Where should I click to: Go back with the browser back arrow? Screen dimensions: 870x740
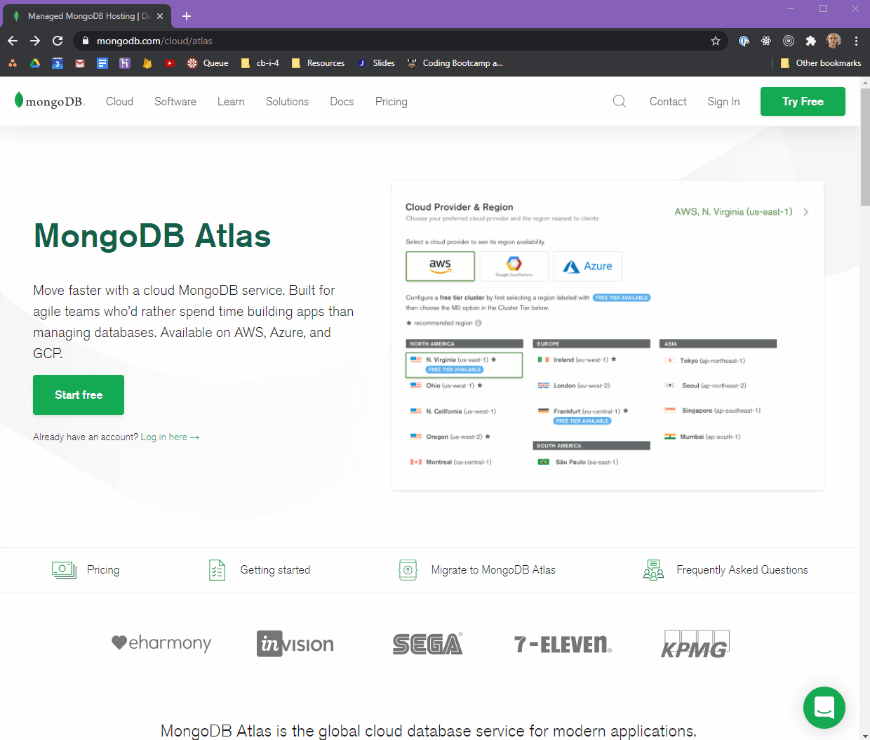point(13,41)
